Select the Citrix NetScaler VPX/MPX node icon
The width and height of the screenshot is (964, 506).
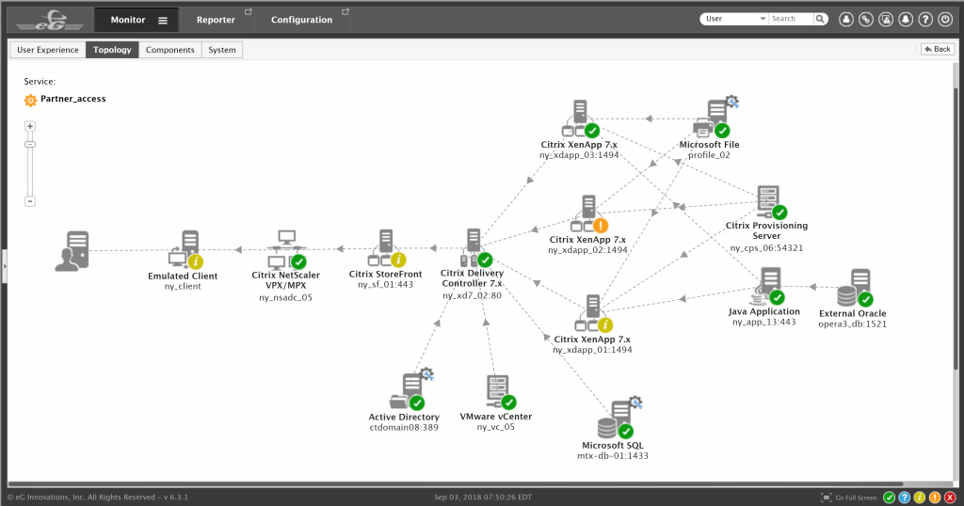(286, 249)
